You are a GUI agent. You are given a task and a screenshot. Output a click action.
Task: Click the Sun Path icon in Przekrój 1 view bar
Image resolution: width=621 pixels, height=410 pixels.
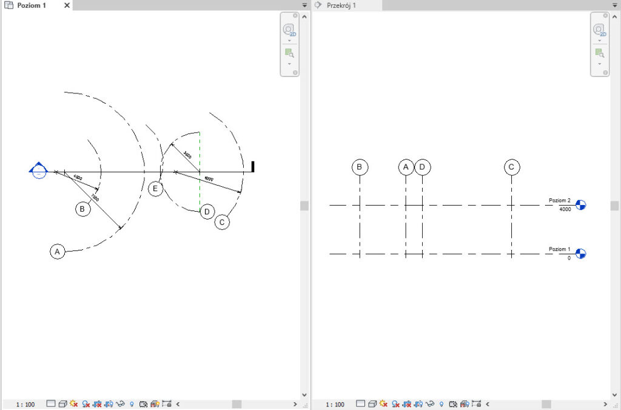coord(383,404)
